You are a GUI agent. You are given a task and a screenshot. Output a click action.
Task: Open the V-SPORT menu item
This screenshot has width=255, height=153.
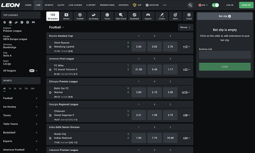point(91,5)
